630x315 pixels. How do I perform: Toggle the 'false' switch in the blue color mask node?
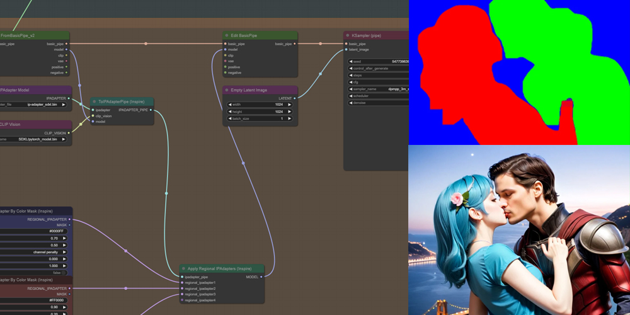(64, 273)
